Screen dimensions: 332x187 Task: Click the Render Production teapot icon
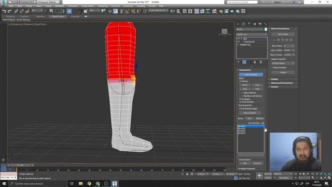pos(232,11)
